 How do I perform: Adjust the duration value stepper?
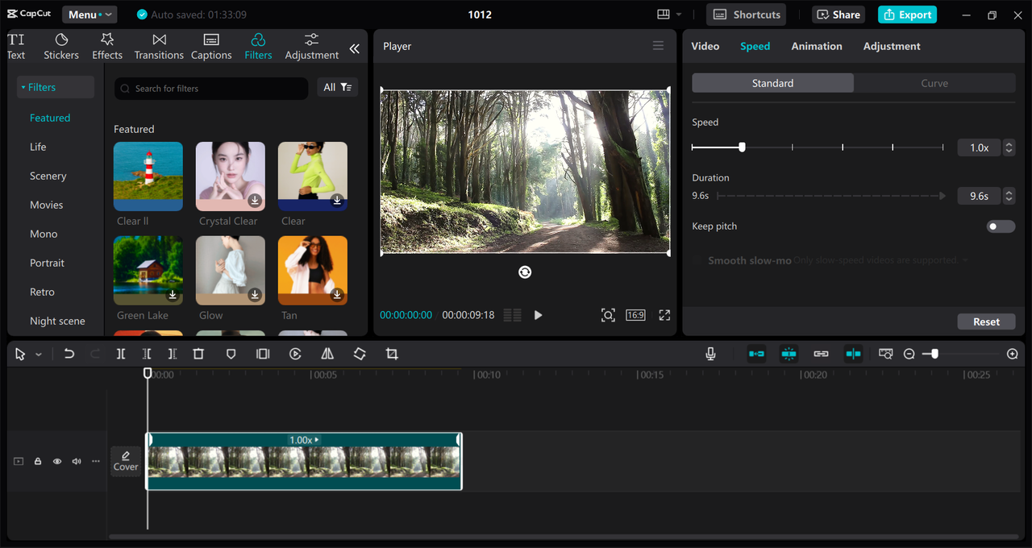(x=1009, y=196)
